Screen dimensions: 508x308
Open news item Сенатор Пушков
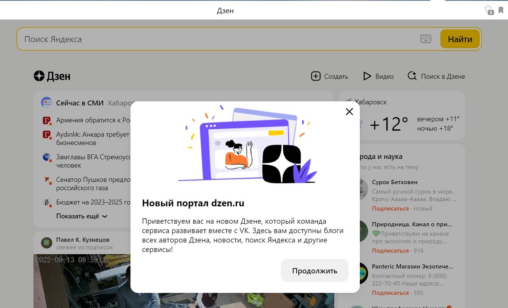pyautogui.click(x=93, y=183)
